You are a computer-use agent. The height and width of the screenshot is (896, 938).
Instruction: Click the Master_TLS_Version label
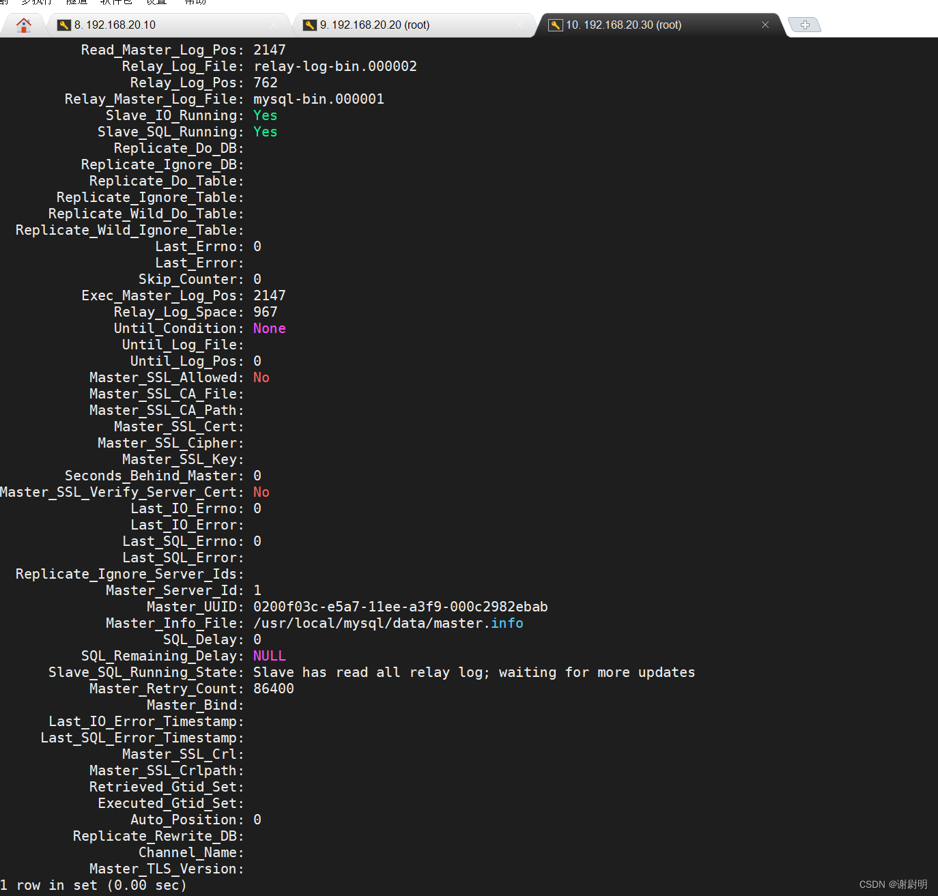point(167,869)
